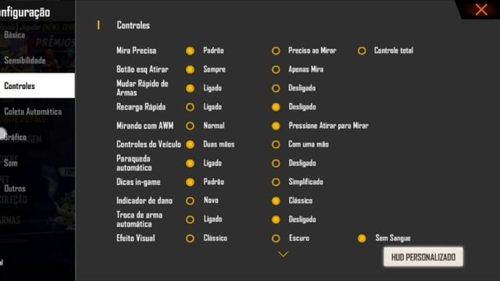The image size is (500, 281).
Task: Close the settings with the X icon
Action: [x=481, y=9]
